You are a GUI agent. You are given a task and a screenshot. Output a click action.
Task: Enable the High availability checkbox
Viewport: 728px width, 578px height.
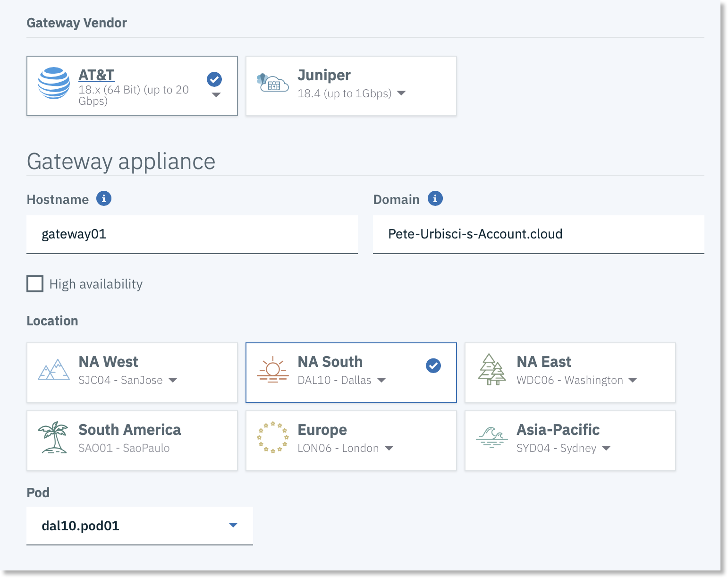point(35,284)
